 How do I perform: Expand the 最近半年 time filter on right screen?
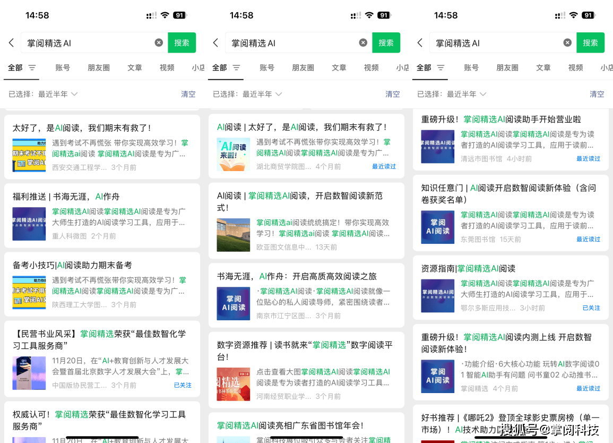pos(467,94)
